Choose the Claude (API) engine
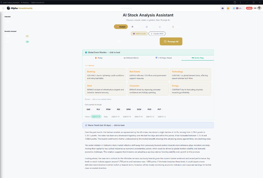The height and width of the screenshot is (178, 263). click(x=157, y=34)
